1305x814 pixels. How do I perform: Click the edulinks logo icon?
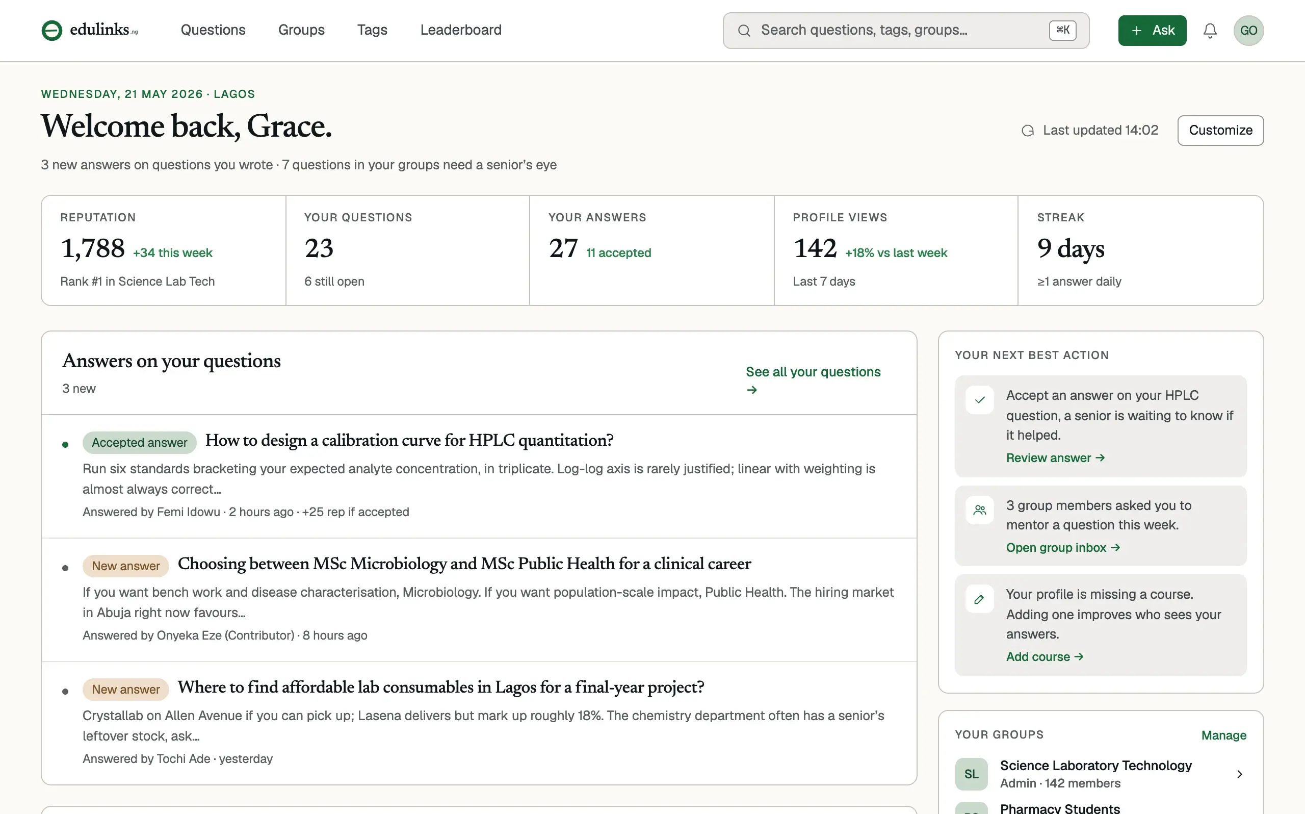coord(52,30)
